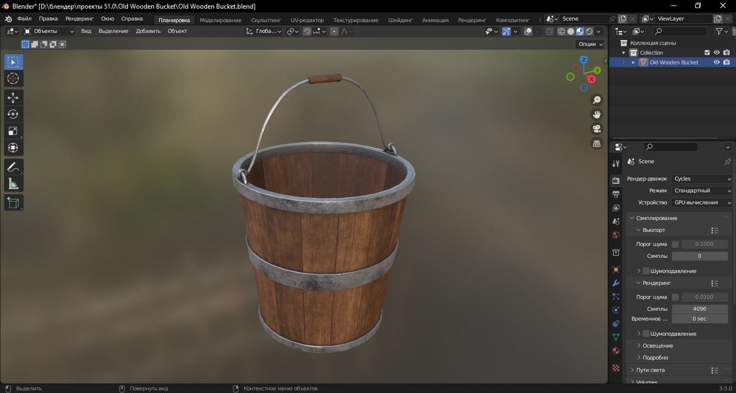
Task: Select the Transform tool
Action: 14,148
